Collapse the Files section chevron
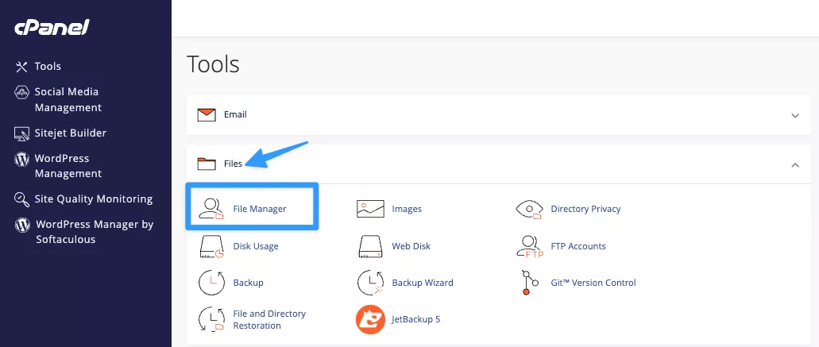 click(795, 165)
